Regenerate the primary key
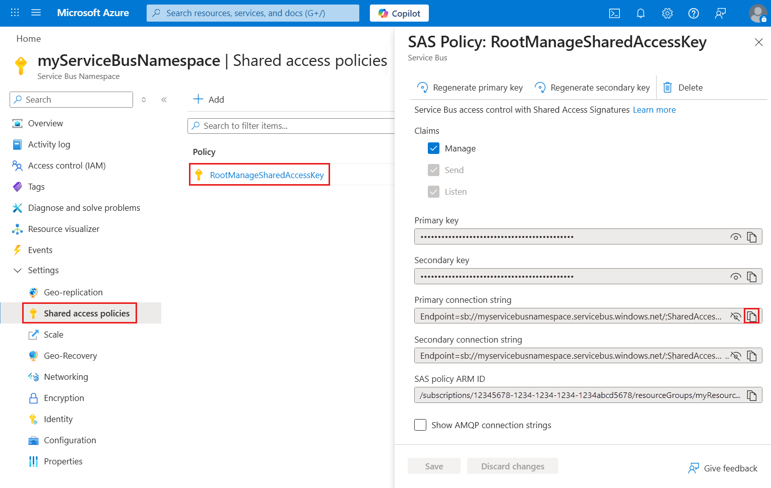This screenshot has height=488, width=771. coord(469,87)
